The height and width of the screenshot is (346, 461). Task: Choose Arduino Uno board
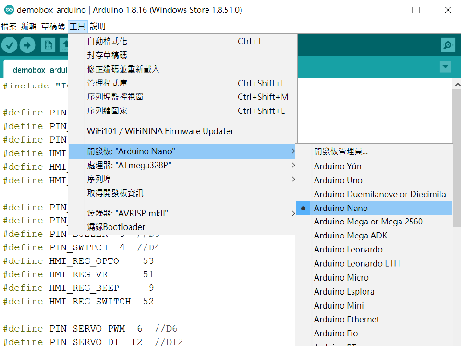point(338,180)
